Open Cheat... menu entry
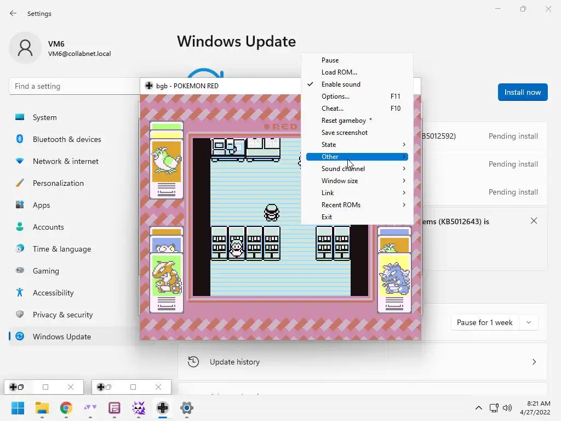The height and width of the screenshot is (421, 561). click(357, 109)
